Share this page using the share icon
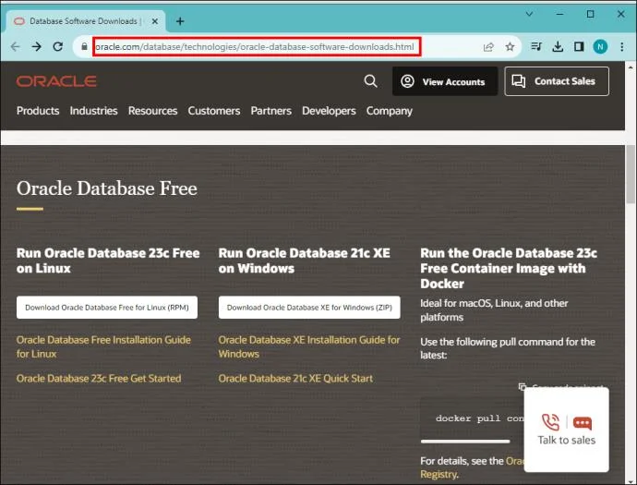Viewport: 637px width, 485px height. click(488, 47)
